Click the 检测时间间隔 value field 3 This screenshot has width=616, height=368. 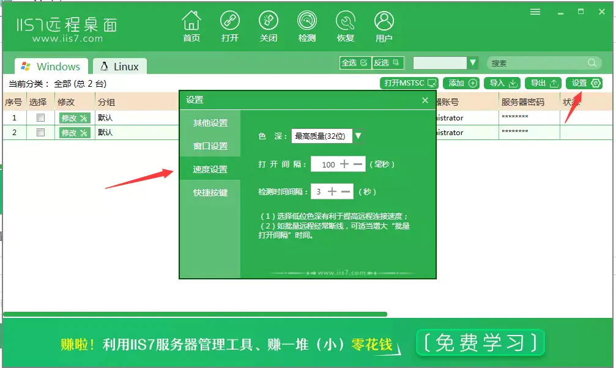pyautogui.click(x=319, y=192)
